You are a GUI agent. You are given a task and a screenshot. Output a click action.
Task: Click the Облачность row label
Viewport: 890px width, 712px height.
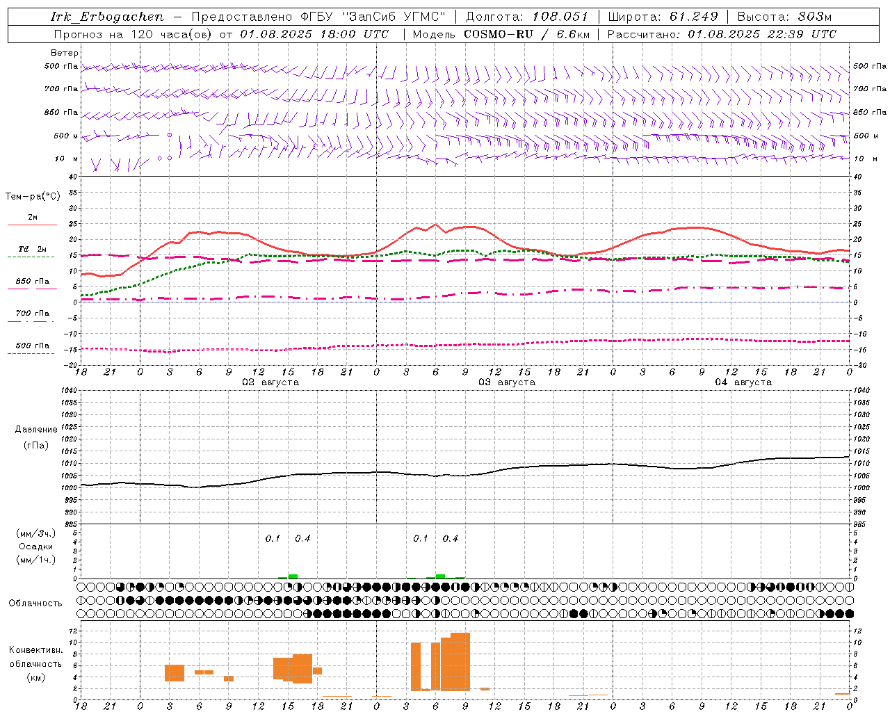35,604
